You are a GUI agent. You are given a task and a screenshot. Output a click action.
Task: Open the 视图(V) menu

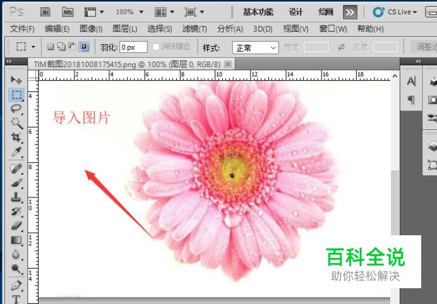click(x=296, y=29)
